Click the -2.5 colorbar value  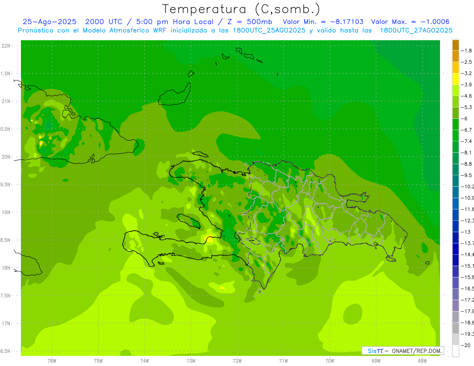click(467, 62)
